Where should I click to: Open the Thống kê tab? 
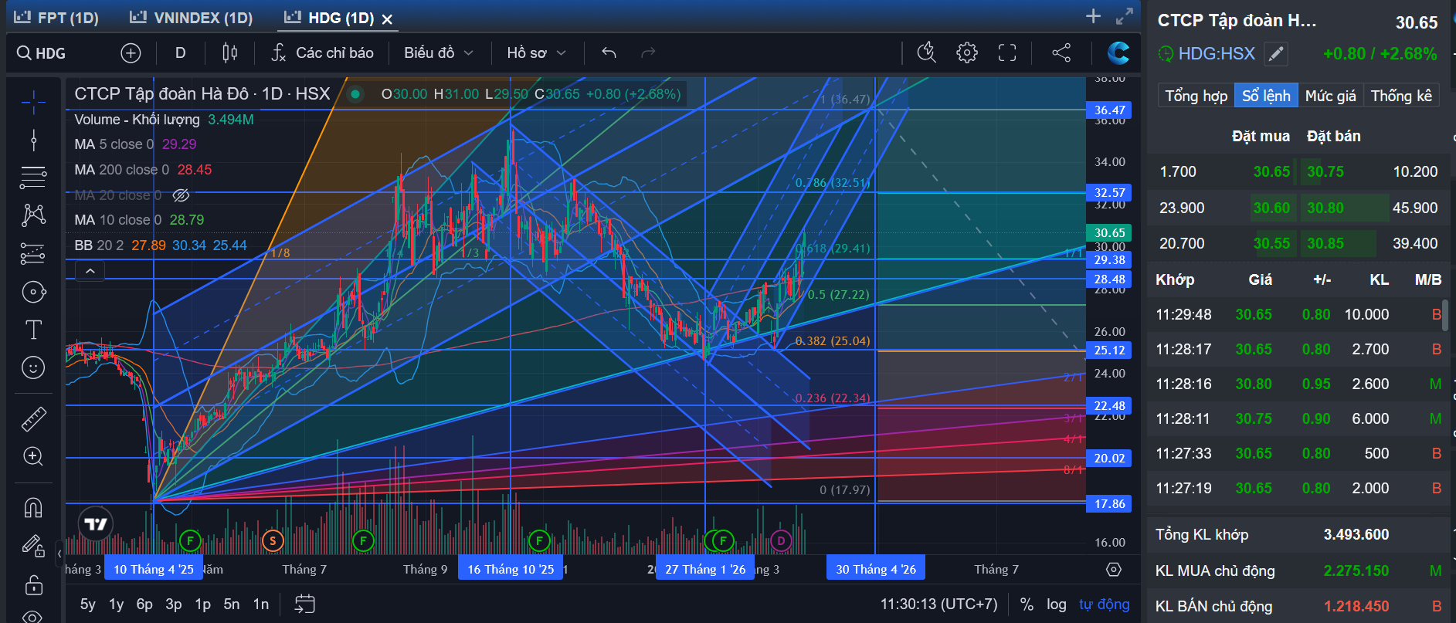coord(1401,96)
